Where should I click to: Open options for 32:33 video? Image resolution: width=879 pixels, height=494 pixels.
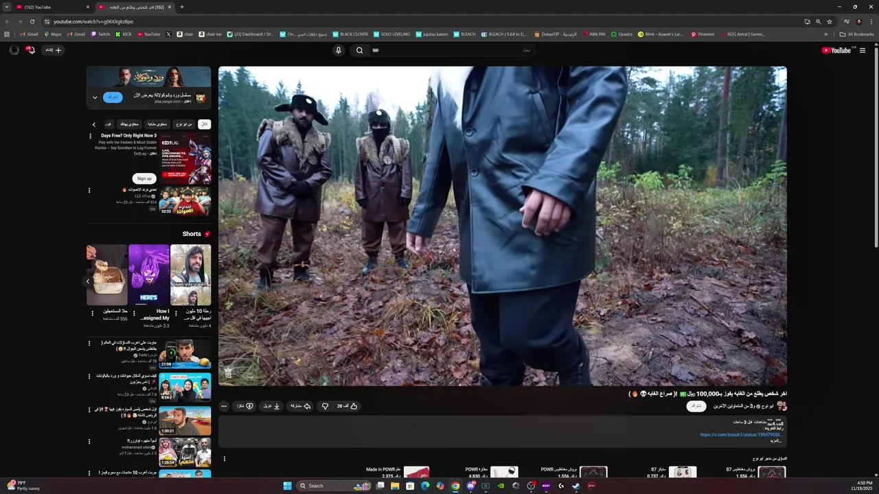[x=89, y=191]
